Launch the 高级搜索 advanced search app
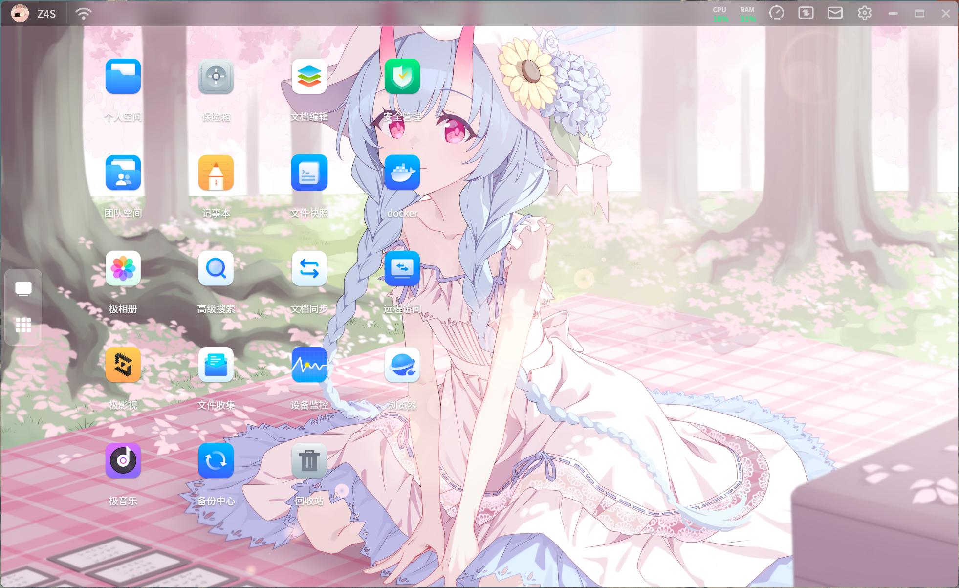 click(x=216, y=268)
